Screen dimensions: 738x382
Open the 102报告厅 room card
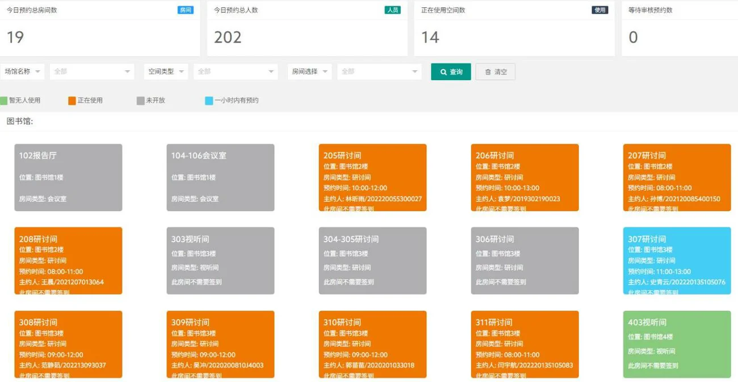tap(68, 177)
